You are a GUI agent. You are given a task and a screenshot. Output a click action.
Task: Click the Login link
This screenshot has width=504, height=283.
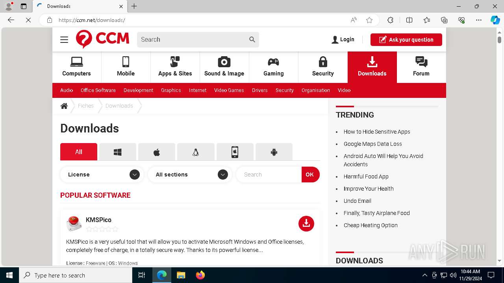coord(343,39)
